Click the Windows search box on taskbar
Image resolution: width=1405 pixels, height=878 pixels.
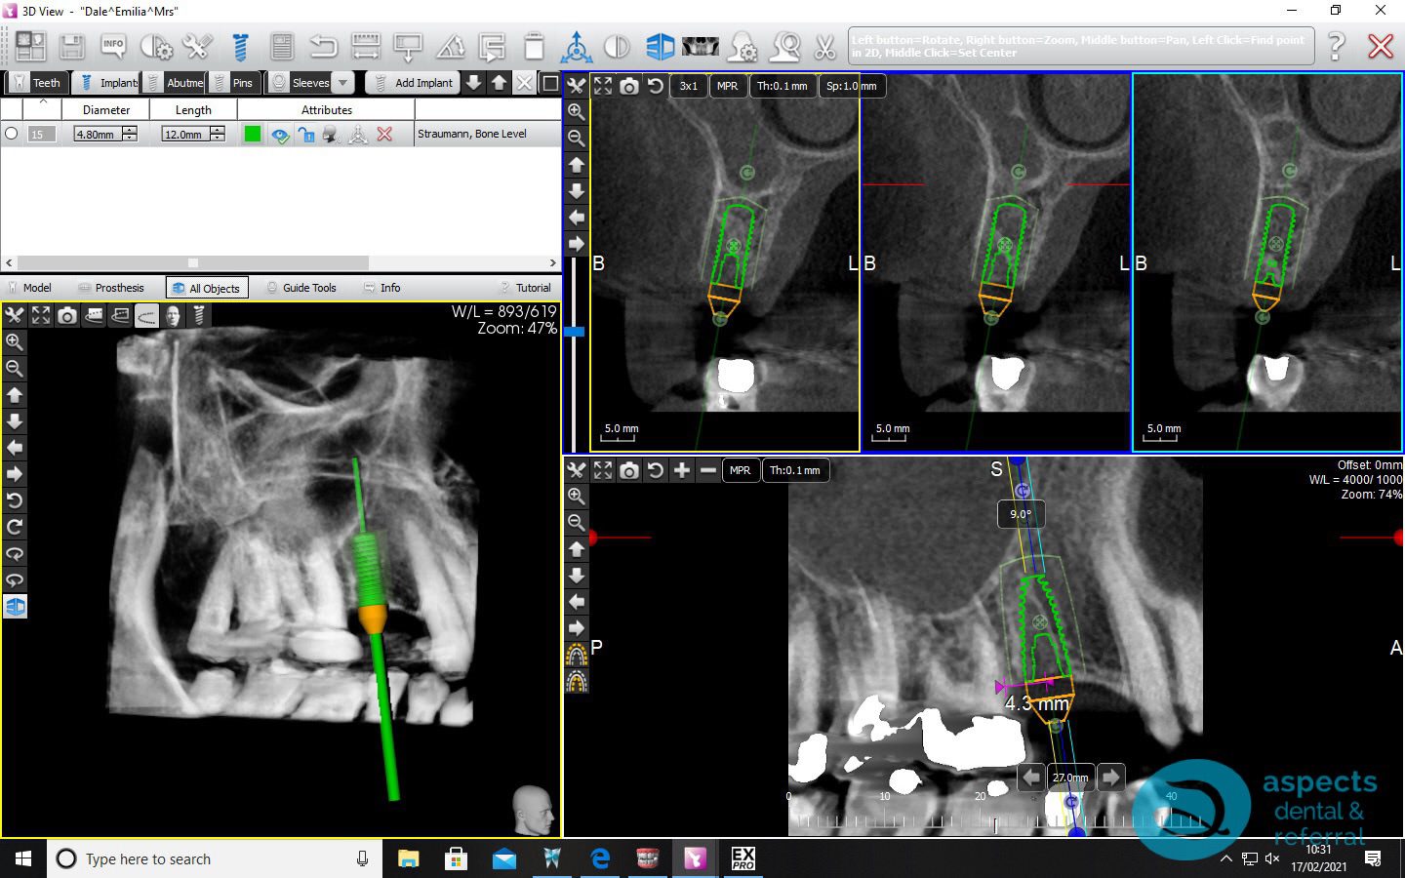click(214, 858)
